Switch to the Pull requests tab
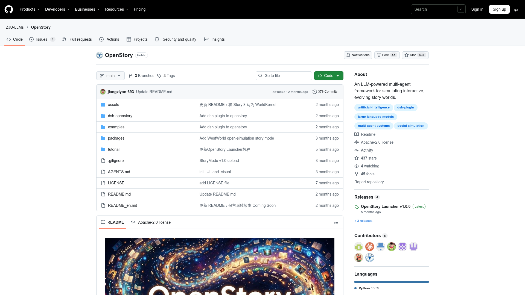This screenshot has height=295, width=525. pyautogui.click(x=77, y=39)
